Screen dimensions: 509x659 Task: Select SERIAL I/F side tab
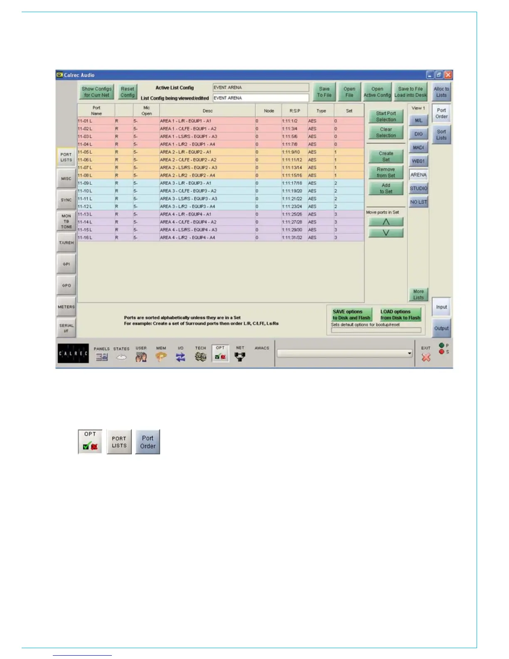coord(66,328)
